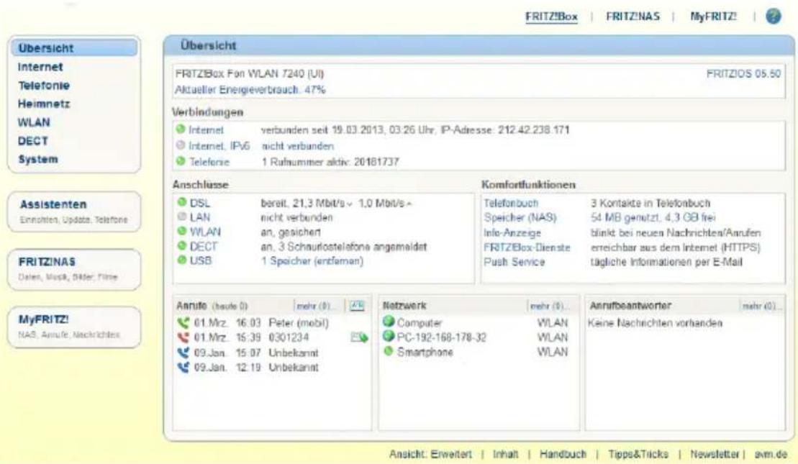The height and width of the screenshot is (464, 798).
Task: Switch to the MyFRITZ! top tab
Action: [x=713, y=17]
